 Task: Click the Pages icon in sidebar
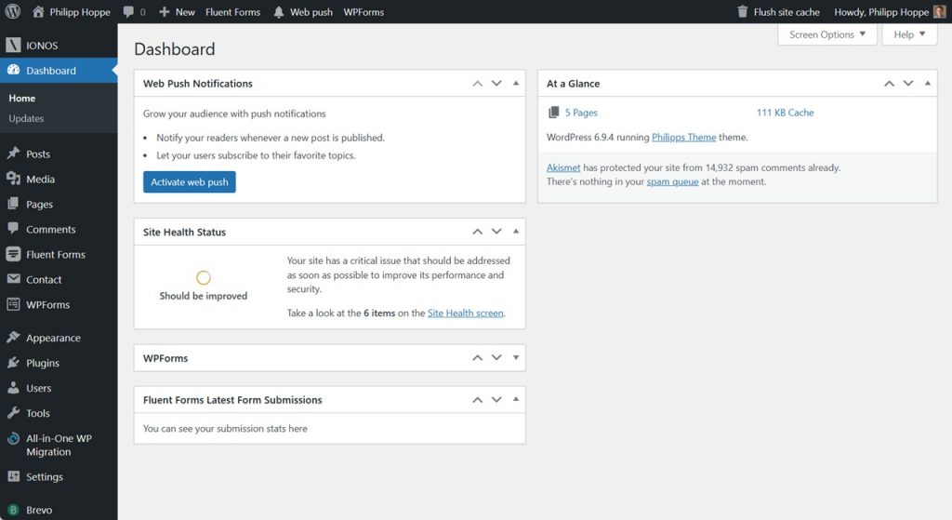(x=13, y=204)
